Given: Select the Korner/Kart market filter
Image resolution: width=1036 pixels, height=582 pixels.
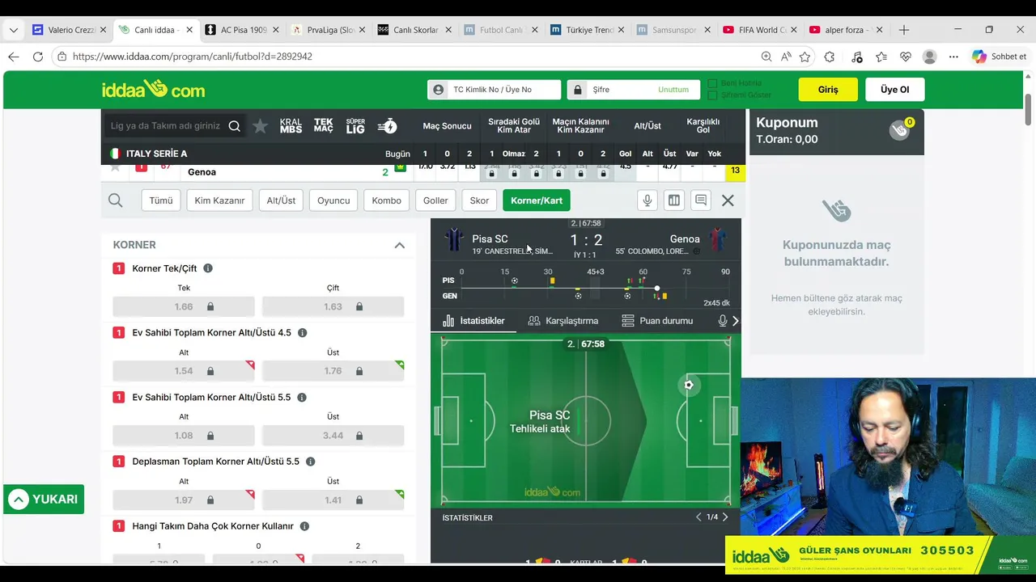Looking at the screenshot, I should click(537, 200).
